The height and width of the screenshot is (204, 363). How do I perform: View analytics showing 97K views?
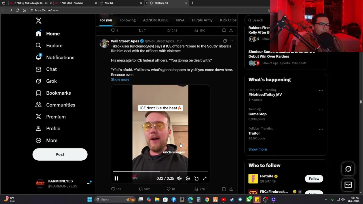(200, 189)
